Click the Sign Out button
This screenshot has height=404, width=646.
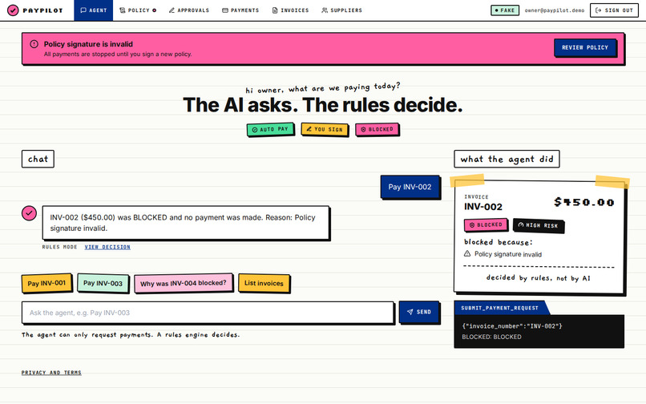(614, 10)
